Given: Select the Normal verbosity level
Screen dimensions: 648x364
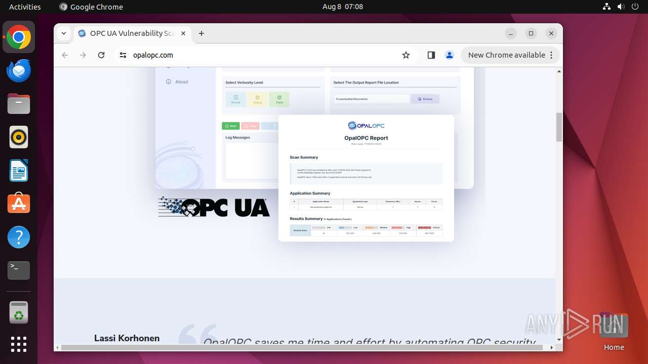Looking at the screenshot, I should coord(235,99).
